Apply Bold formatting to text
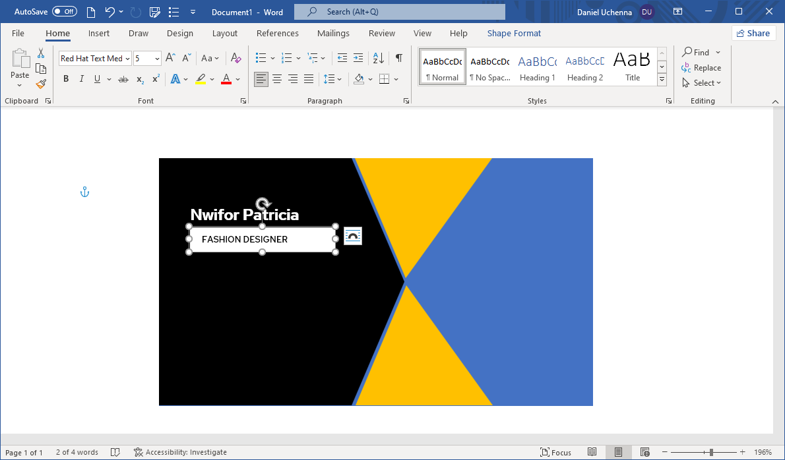 [66, 79]
